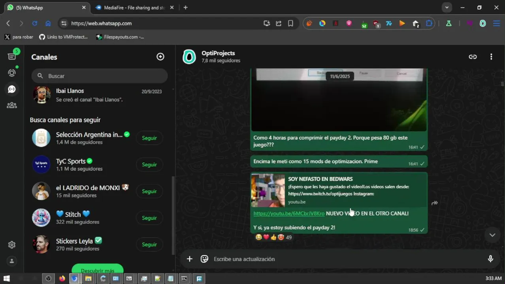Open the Windows Start button
Viewport: 505px width, 284px height.
(x=7, y=278)
